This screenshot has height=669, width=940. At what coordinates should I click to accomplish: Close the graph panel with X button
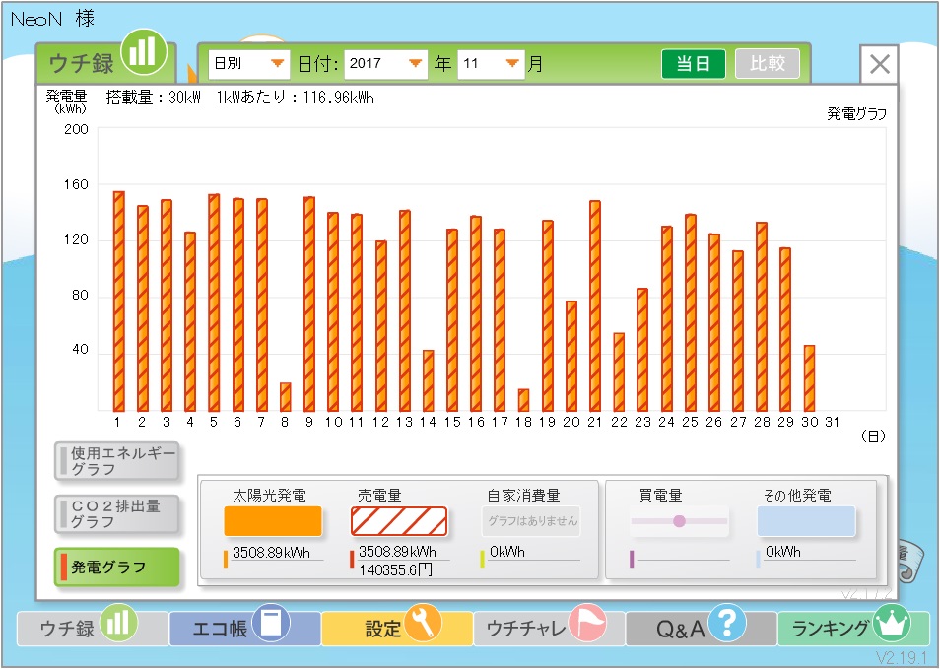tap(879, 64)
